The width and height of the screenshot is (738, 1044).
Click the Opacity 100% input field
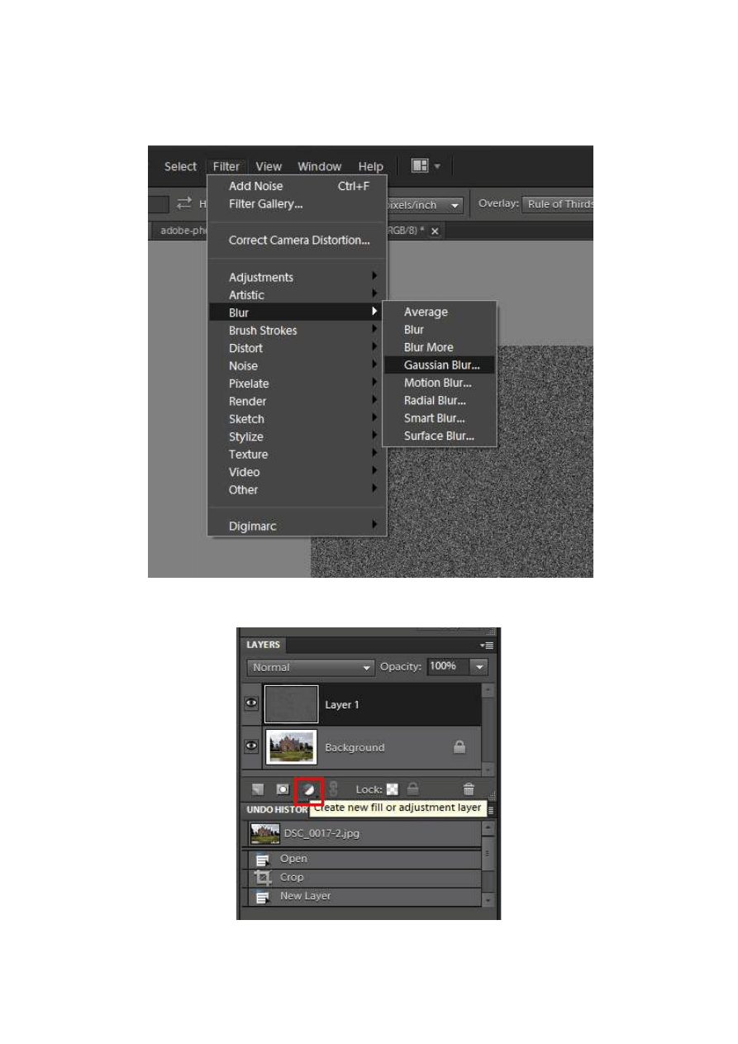pos(446,666)
